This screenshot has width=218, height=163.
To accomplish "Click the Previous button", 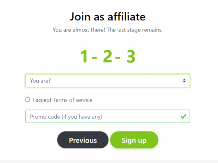I will 83,140.
